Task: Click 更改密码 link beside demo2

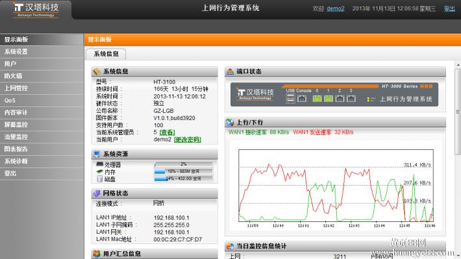Action: pos(188,140)
